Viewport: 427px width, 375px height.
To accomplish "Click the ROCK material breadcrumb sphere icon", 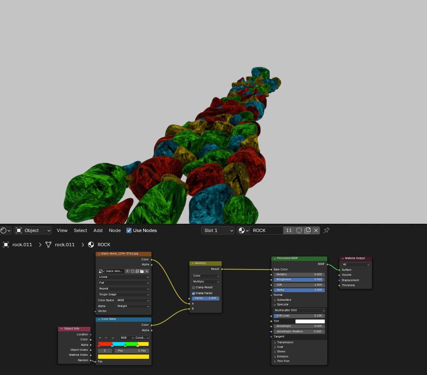I will click(91, 245).
